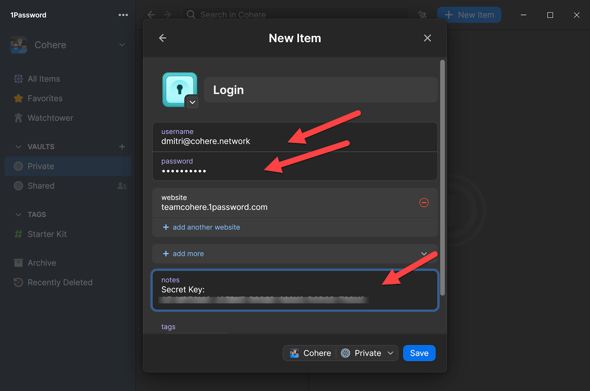
Task: Click add more fields
Action: pos(184,254)
